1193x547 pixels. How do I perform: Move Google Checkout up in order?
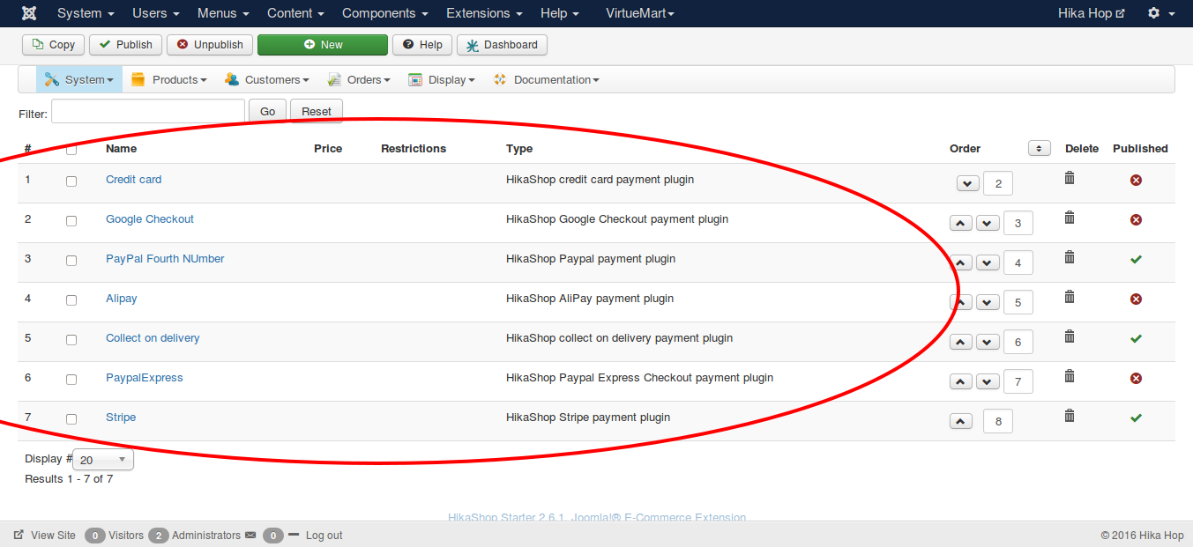click(961, 223)
